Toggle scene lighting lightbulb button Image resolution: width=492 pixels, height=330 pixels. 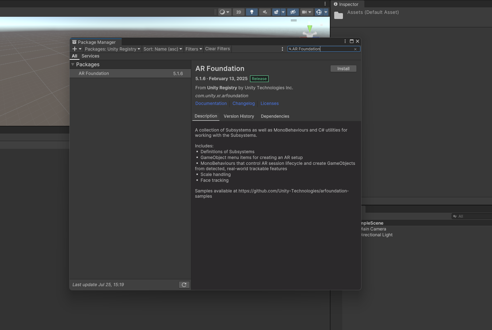(251, 12)
